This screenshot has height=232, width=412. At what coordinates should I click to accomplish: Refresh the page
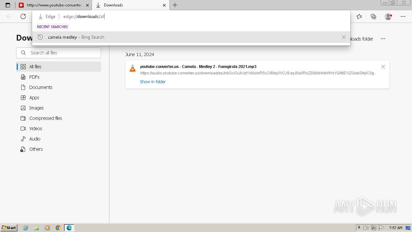(x=23, y=16)
